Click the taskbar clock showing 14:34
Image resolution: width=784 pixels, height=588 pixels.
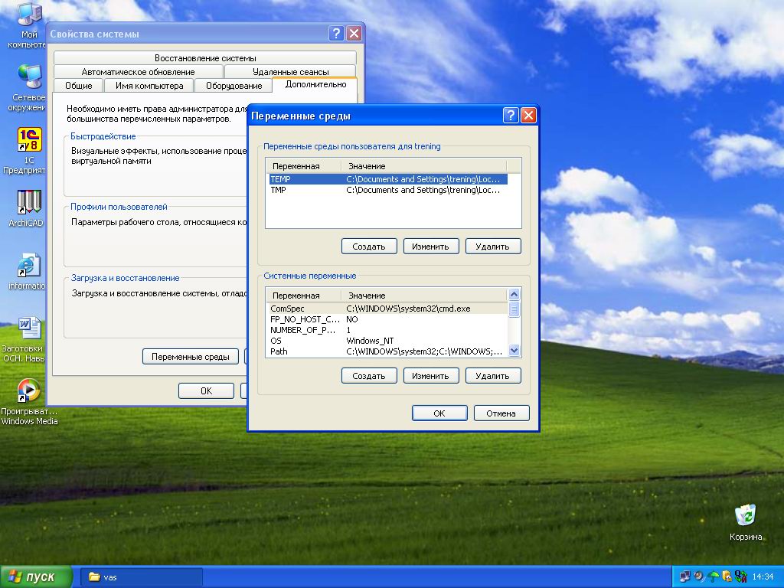(763, 577)
